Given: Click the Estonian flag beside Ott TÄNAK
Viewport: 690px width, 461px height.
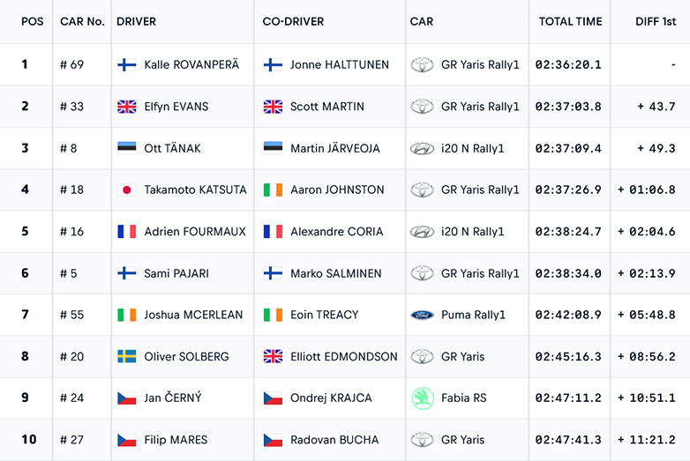Looking at the screenshot, I should click(x=127, y=148).
